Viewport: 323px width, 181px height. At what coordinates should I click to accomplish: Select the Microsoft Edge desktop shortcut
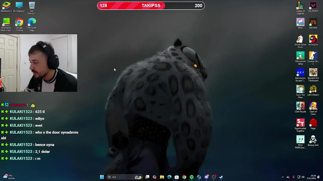[32, 25]
